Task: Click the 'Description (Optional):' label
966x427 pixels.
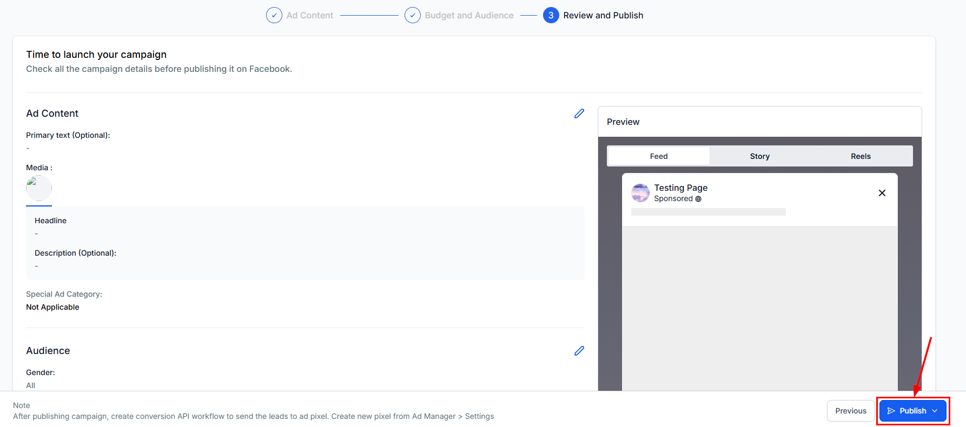Action: pyautogui.click(x=76, y=253)
